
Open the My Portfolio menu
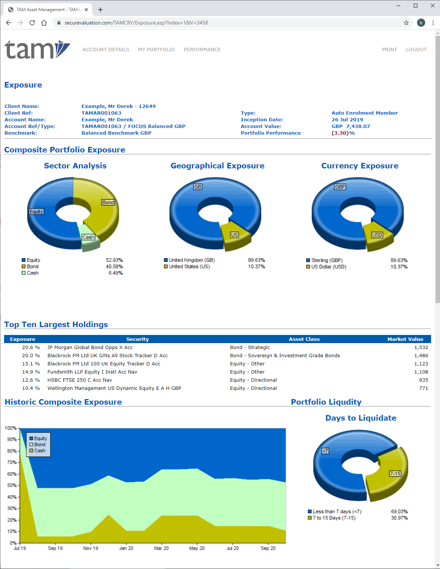[157, 49]
